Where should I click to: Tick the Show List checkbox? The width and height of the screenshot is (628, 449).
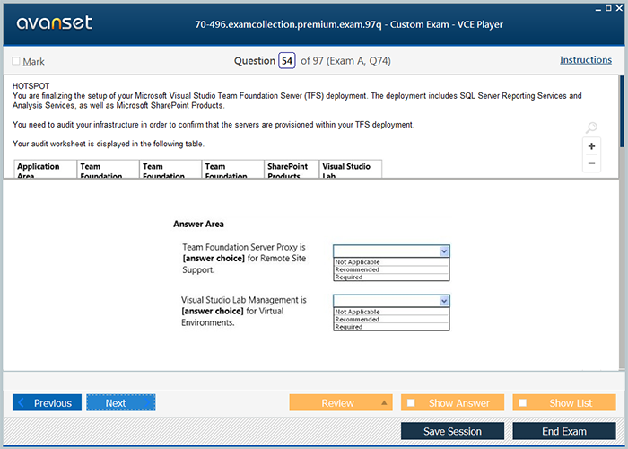pos(523,402)
